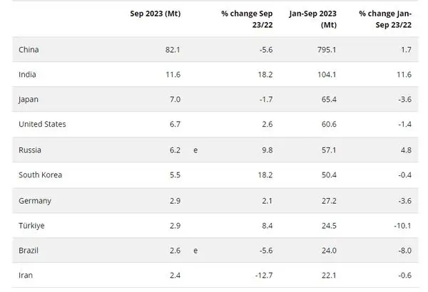Viewport: 428px width, 292px height.
Task: Click the "e" estimate marker in Brazil row
Action: point(195,251)
